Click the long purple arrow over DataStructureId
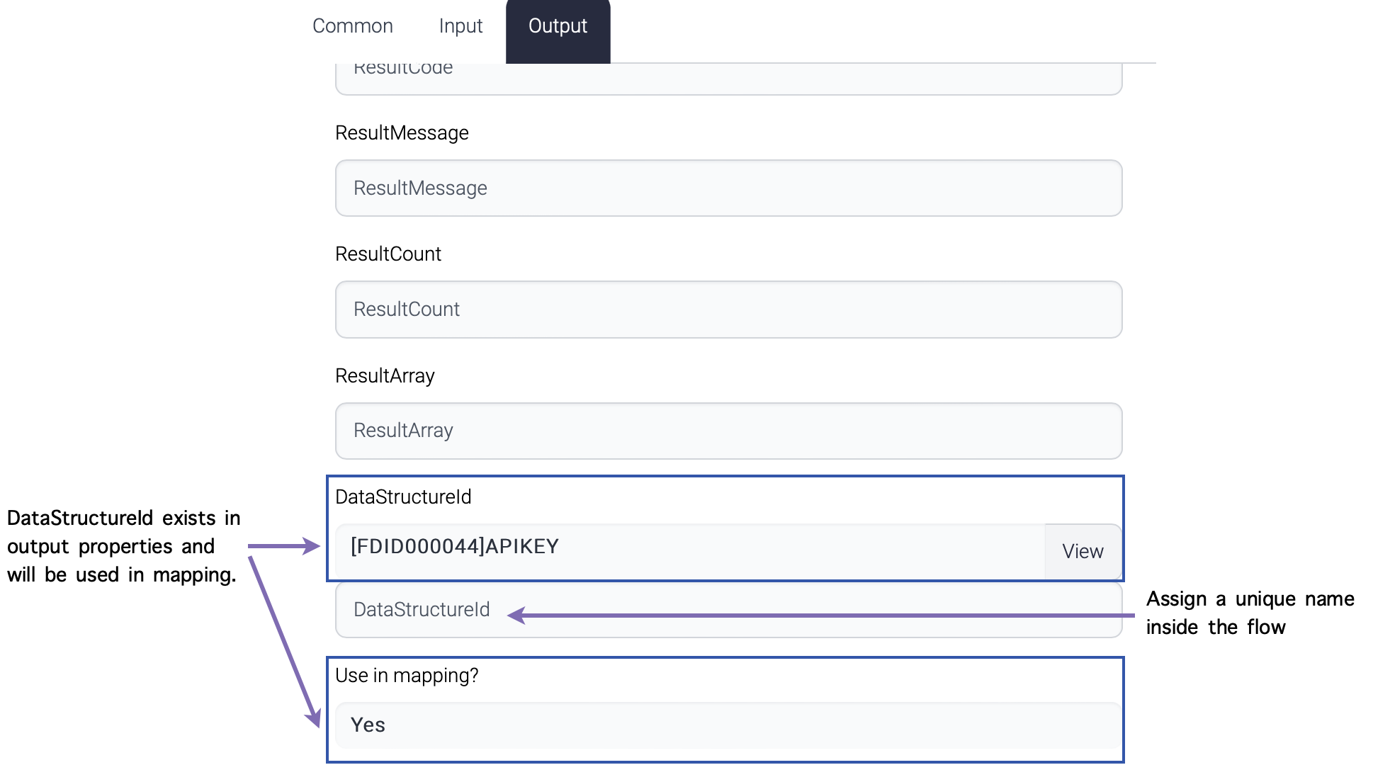This screenshot has width=1390, height=765. coord(822,616)
